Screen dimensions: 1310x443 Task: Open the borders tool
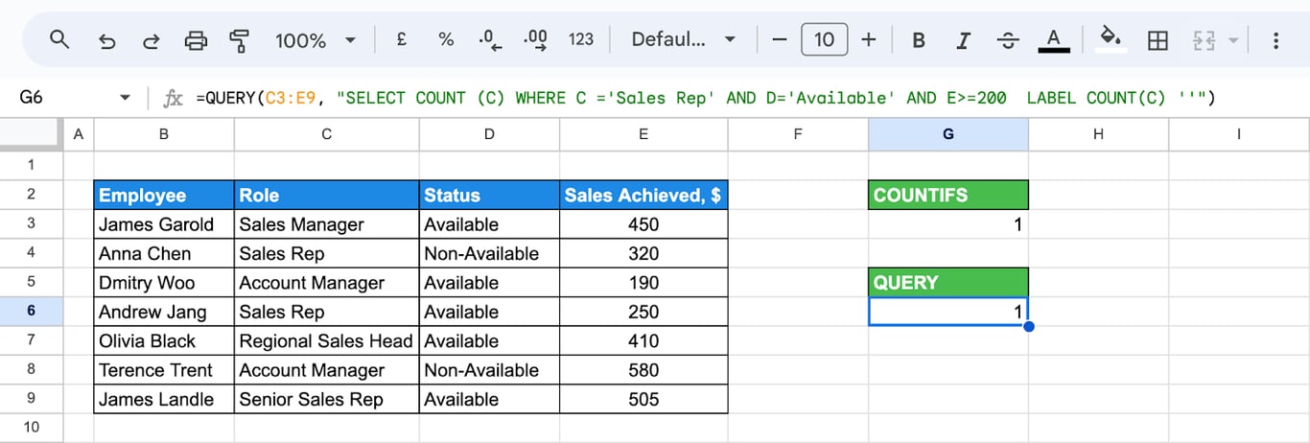(1158, 40)
